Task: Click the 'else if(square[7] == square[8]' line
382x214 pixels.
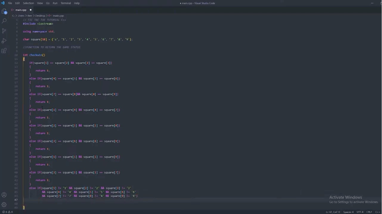Action: coord(74,94)
